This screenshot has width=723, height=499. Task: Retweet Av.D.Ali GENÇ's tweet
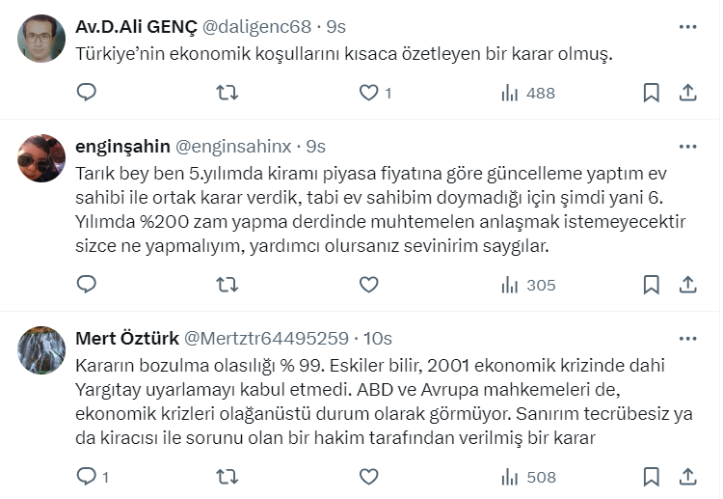227,93
